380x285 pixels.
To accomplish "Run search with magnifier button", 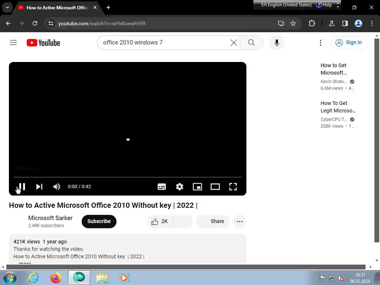I will [252, 43].
